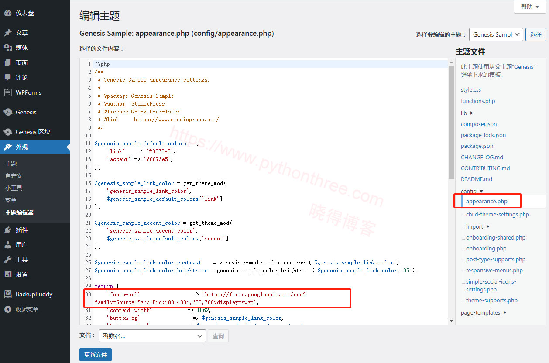The width and height of the screenshot is (549, 363).
Task: Open package.json file
Action: 477,146
